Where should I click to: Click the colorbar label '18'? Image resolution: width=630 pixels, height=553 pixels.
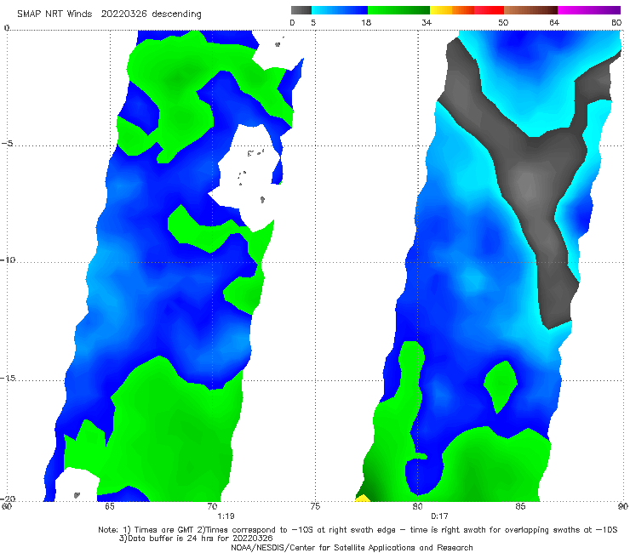pyautogui.click(x=366, y=23)
